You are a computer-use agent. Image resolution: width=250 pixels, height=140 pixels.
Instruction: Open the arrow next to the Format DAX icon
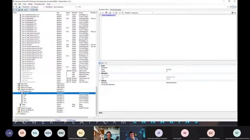108,13
